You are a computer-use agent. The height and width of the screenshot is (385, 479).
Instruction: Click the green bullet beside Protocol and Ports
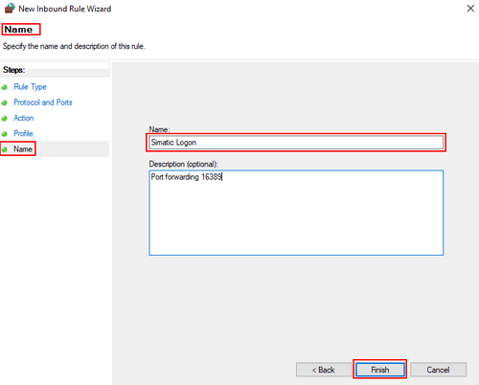(x=5, y=102)
